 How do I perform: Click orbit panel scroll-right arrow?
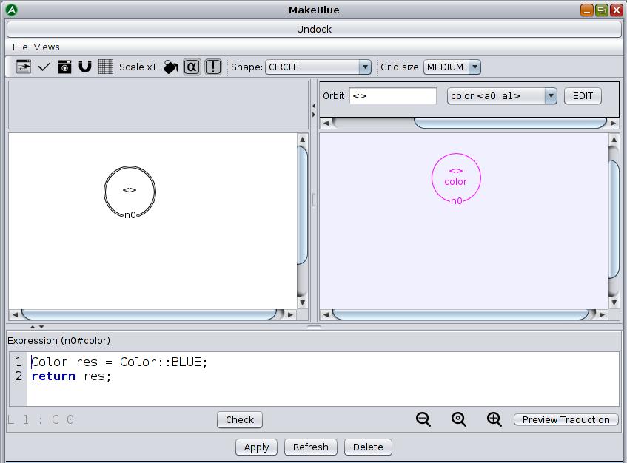click(613, 123)
